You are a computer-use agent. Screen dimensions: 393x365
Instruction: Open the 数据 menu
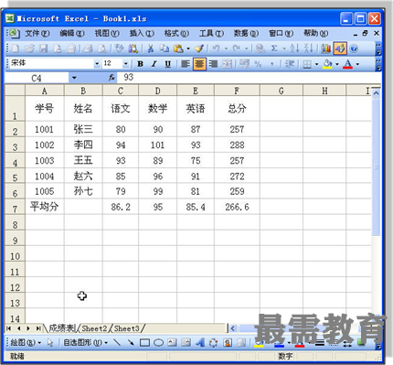coord(246,33)
